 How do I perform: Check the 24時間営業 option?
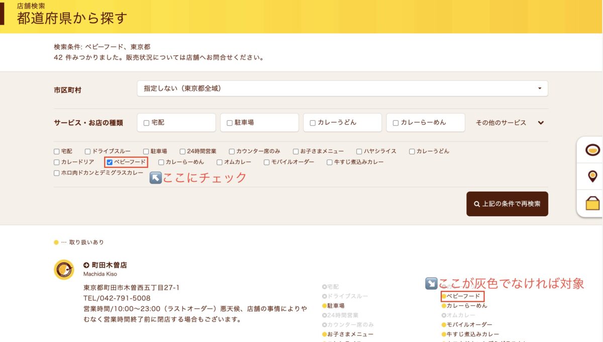tap(183, 151)
